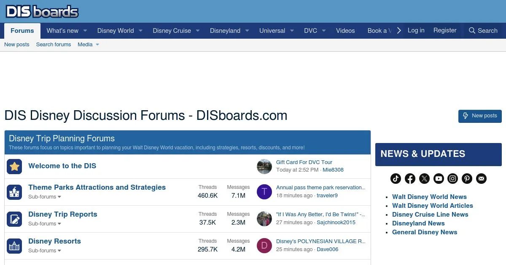Click the DISboards logo
Viewport: 506px width, 265px height.
click(42, 11)
